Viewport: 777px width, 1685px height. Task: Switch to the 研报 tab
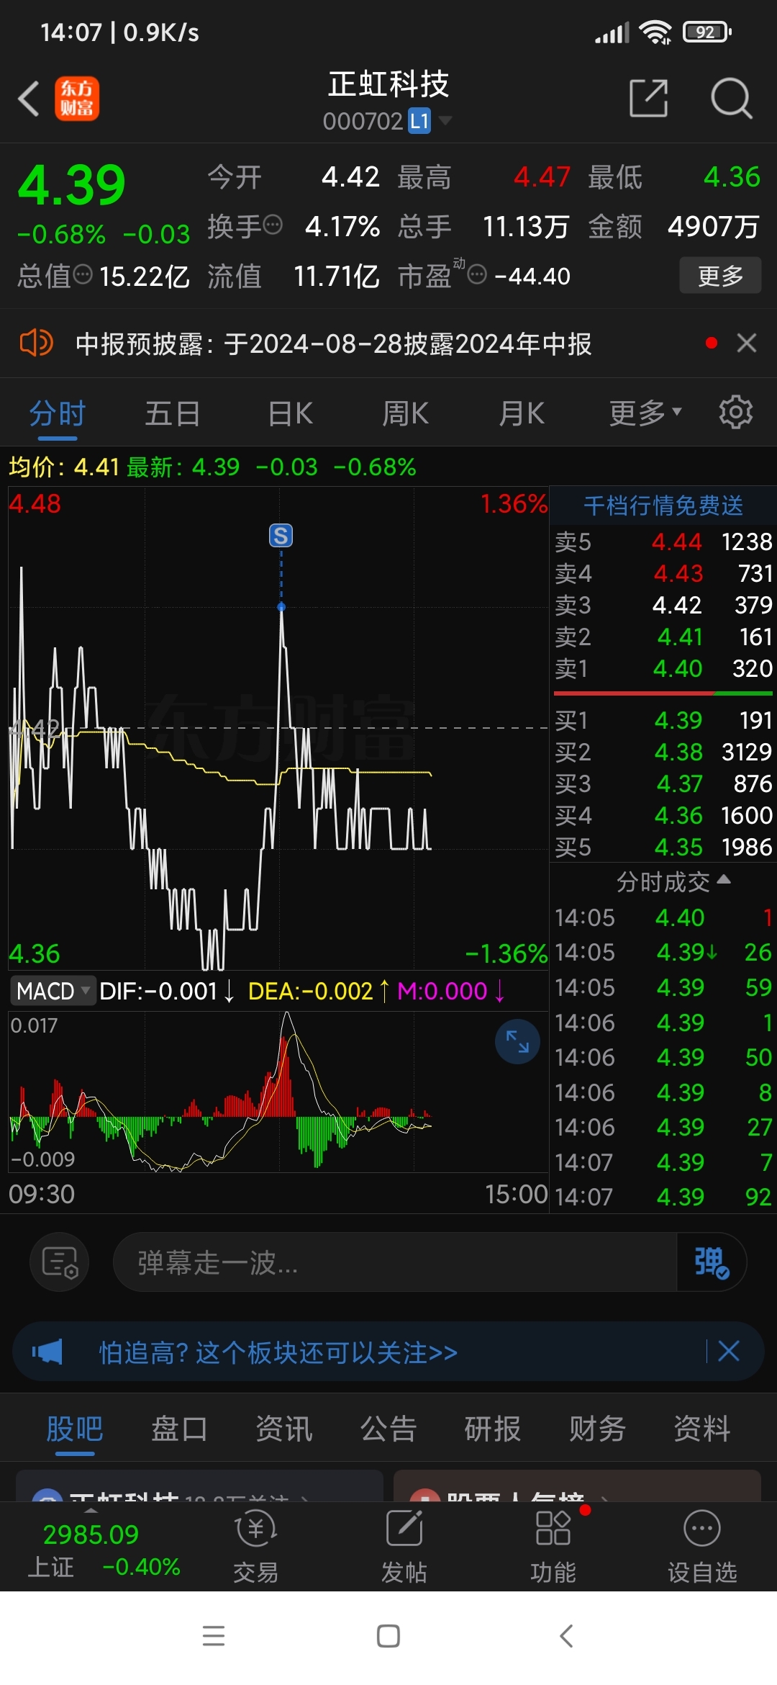click(493, 1429)
